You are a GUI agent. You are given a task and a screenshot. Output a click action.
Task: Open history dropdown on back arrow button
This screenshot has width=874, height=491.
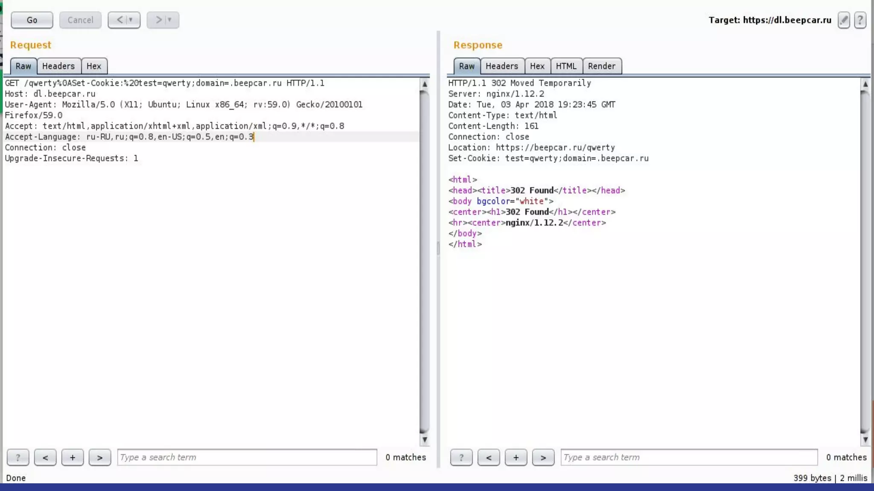pyautogui.click(x=131, y=20)
